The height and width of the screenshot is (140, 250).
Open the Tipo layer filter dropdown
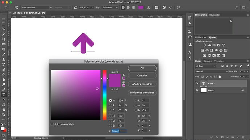pos(206,66)
